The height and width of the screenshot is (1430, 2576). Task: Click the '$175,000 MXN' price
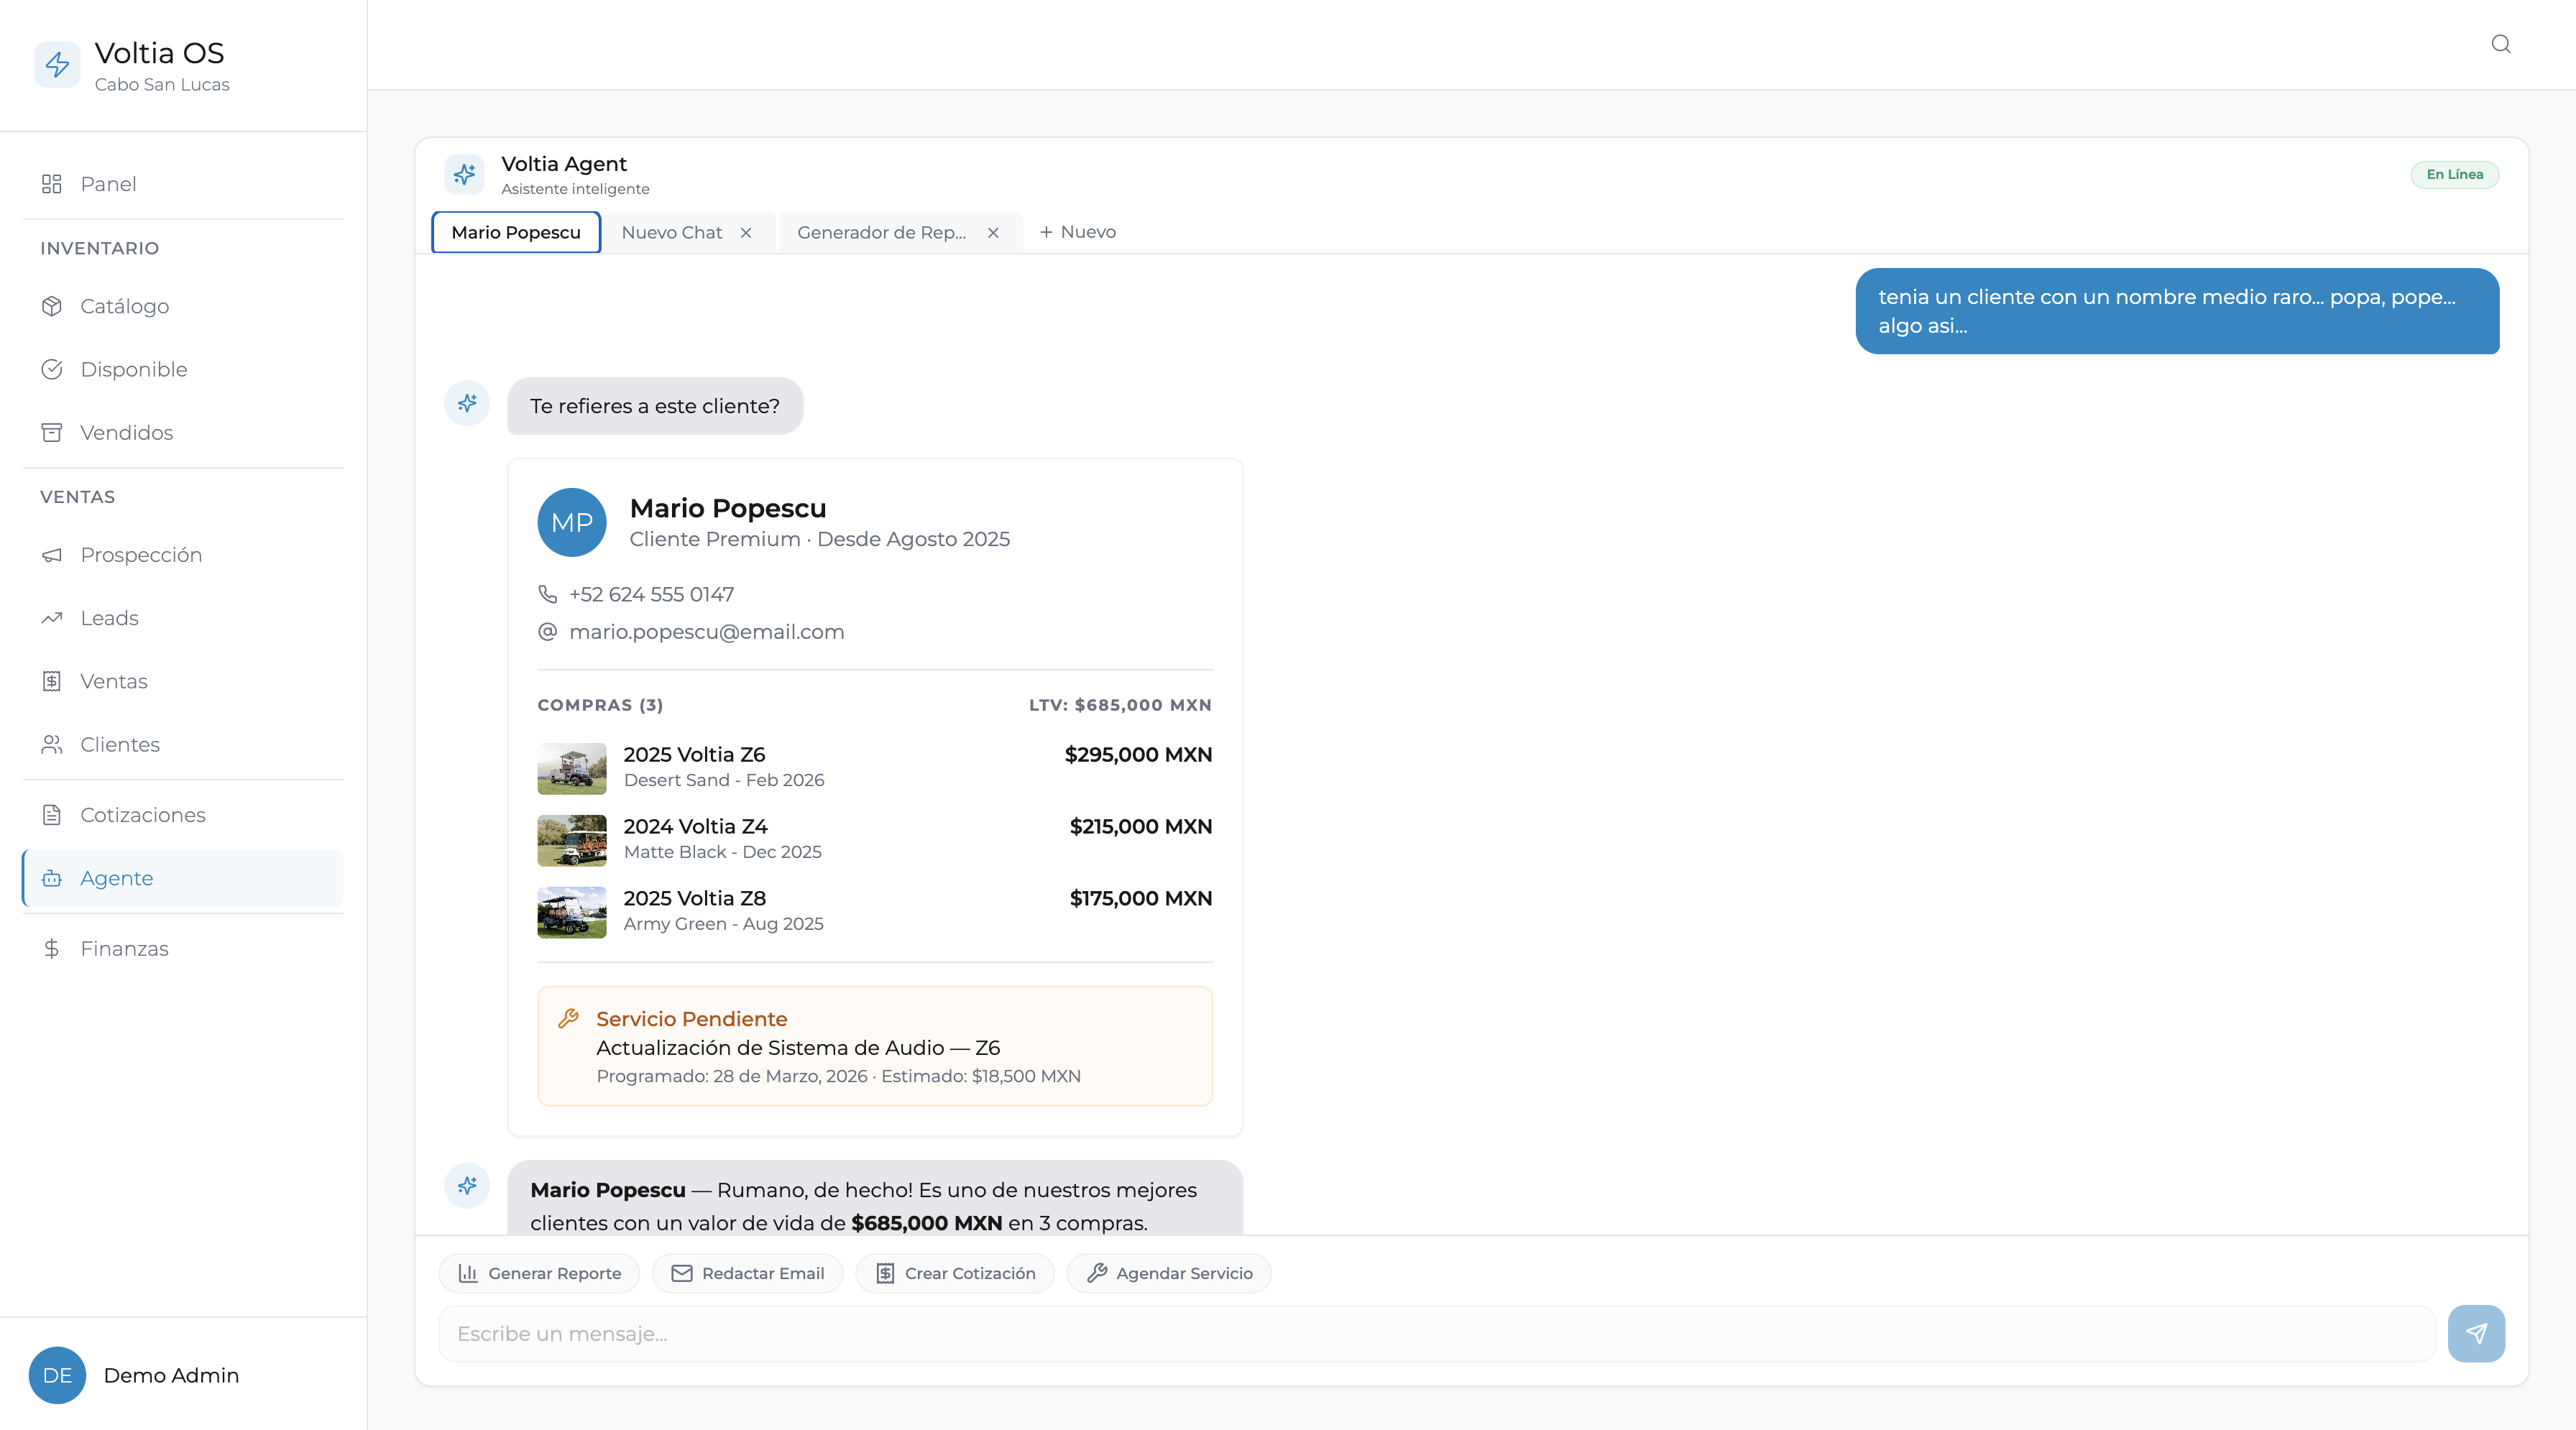point(1141,899)
